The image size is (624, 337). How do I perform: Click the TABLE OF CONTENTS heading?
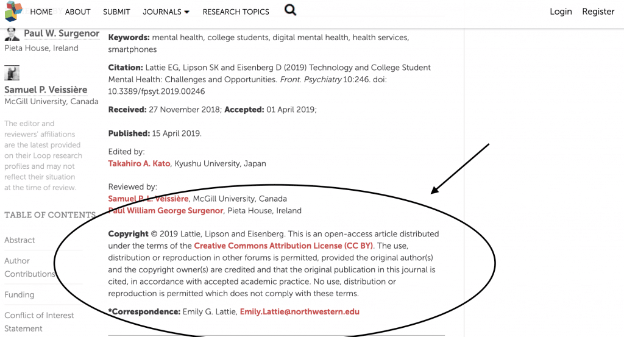[50, 215]
